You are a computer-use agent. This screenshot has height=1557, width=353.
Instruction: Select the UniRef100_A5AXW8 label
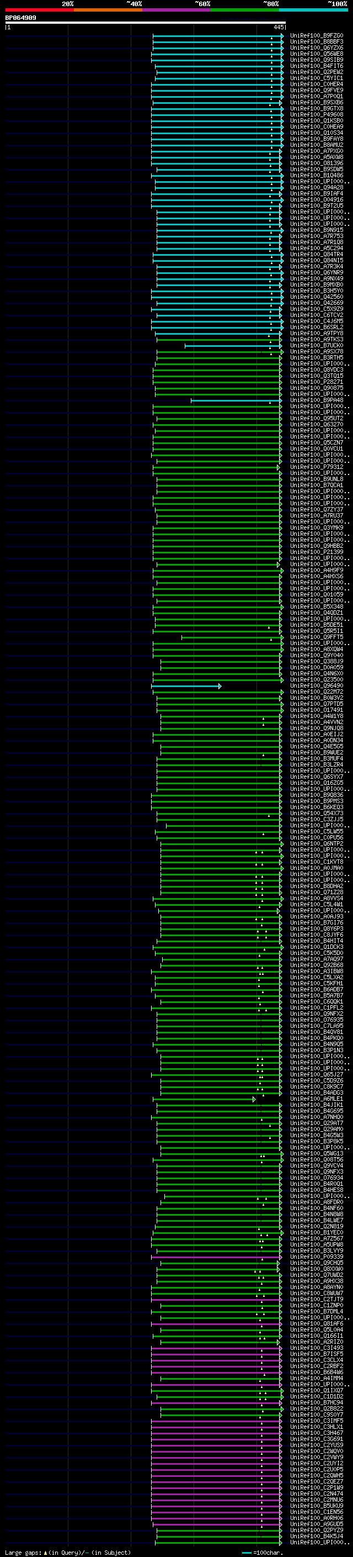click(x=317, y=157)
